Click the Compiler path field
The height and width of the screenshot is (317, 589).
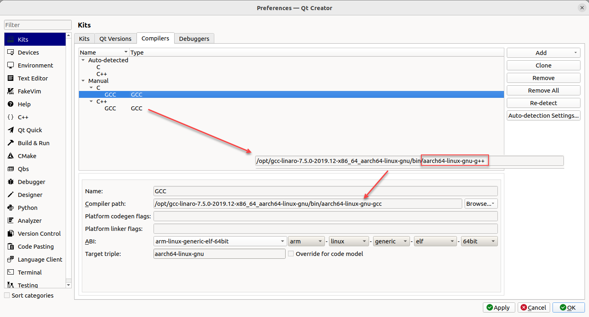[308, 204]
